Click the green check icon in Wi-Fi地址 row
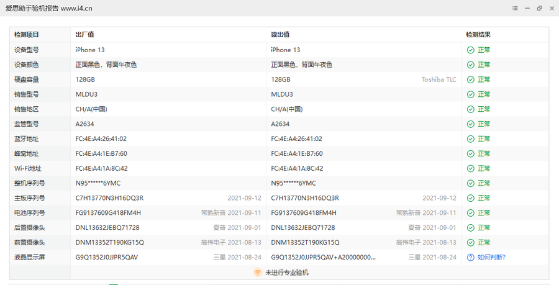 coord(471,168)
